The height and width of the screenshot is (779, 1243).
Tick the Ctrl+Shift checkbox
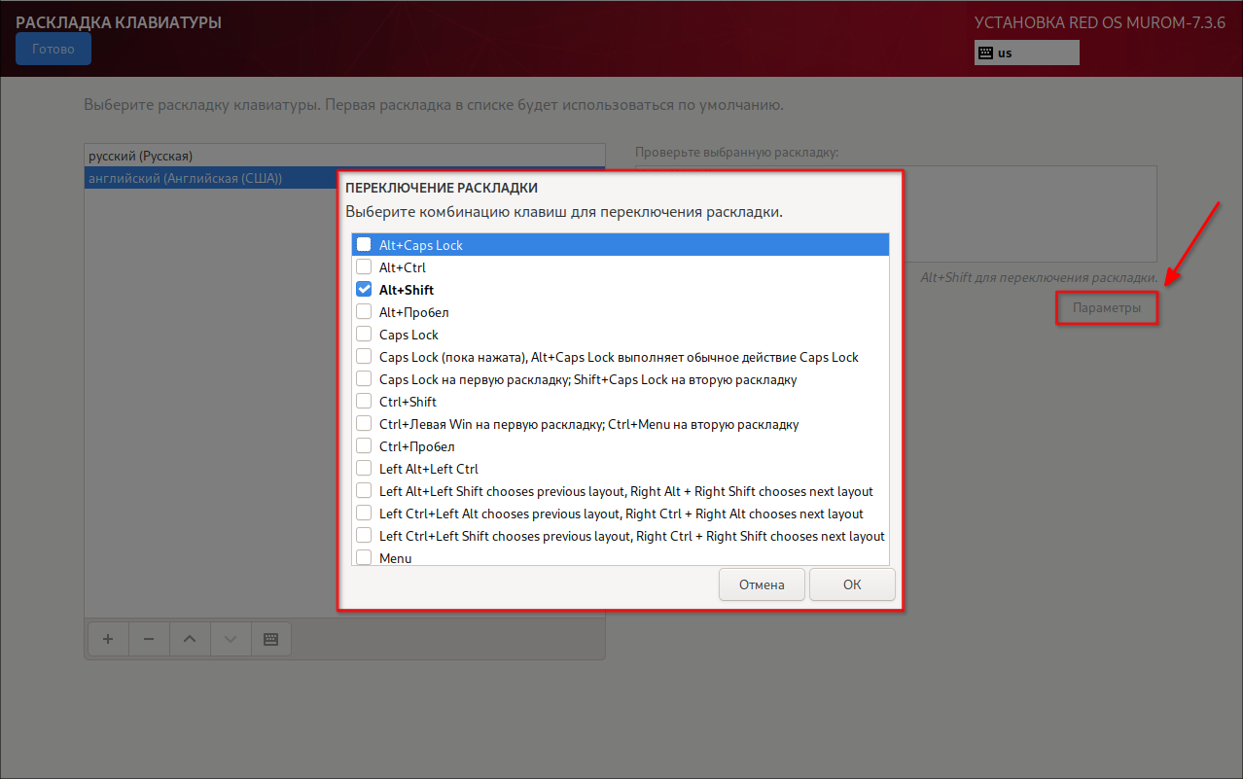click(x=364, y=402)
